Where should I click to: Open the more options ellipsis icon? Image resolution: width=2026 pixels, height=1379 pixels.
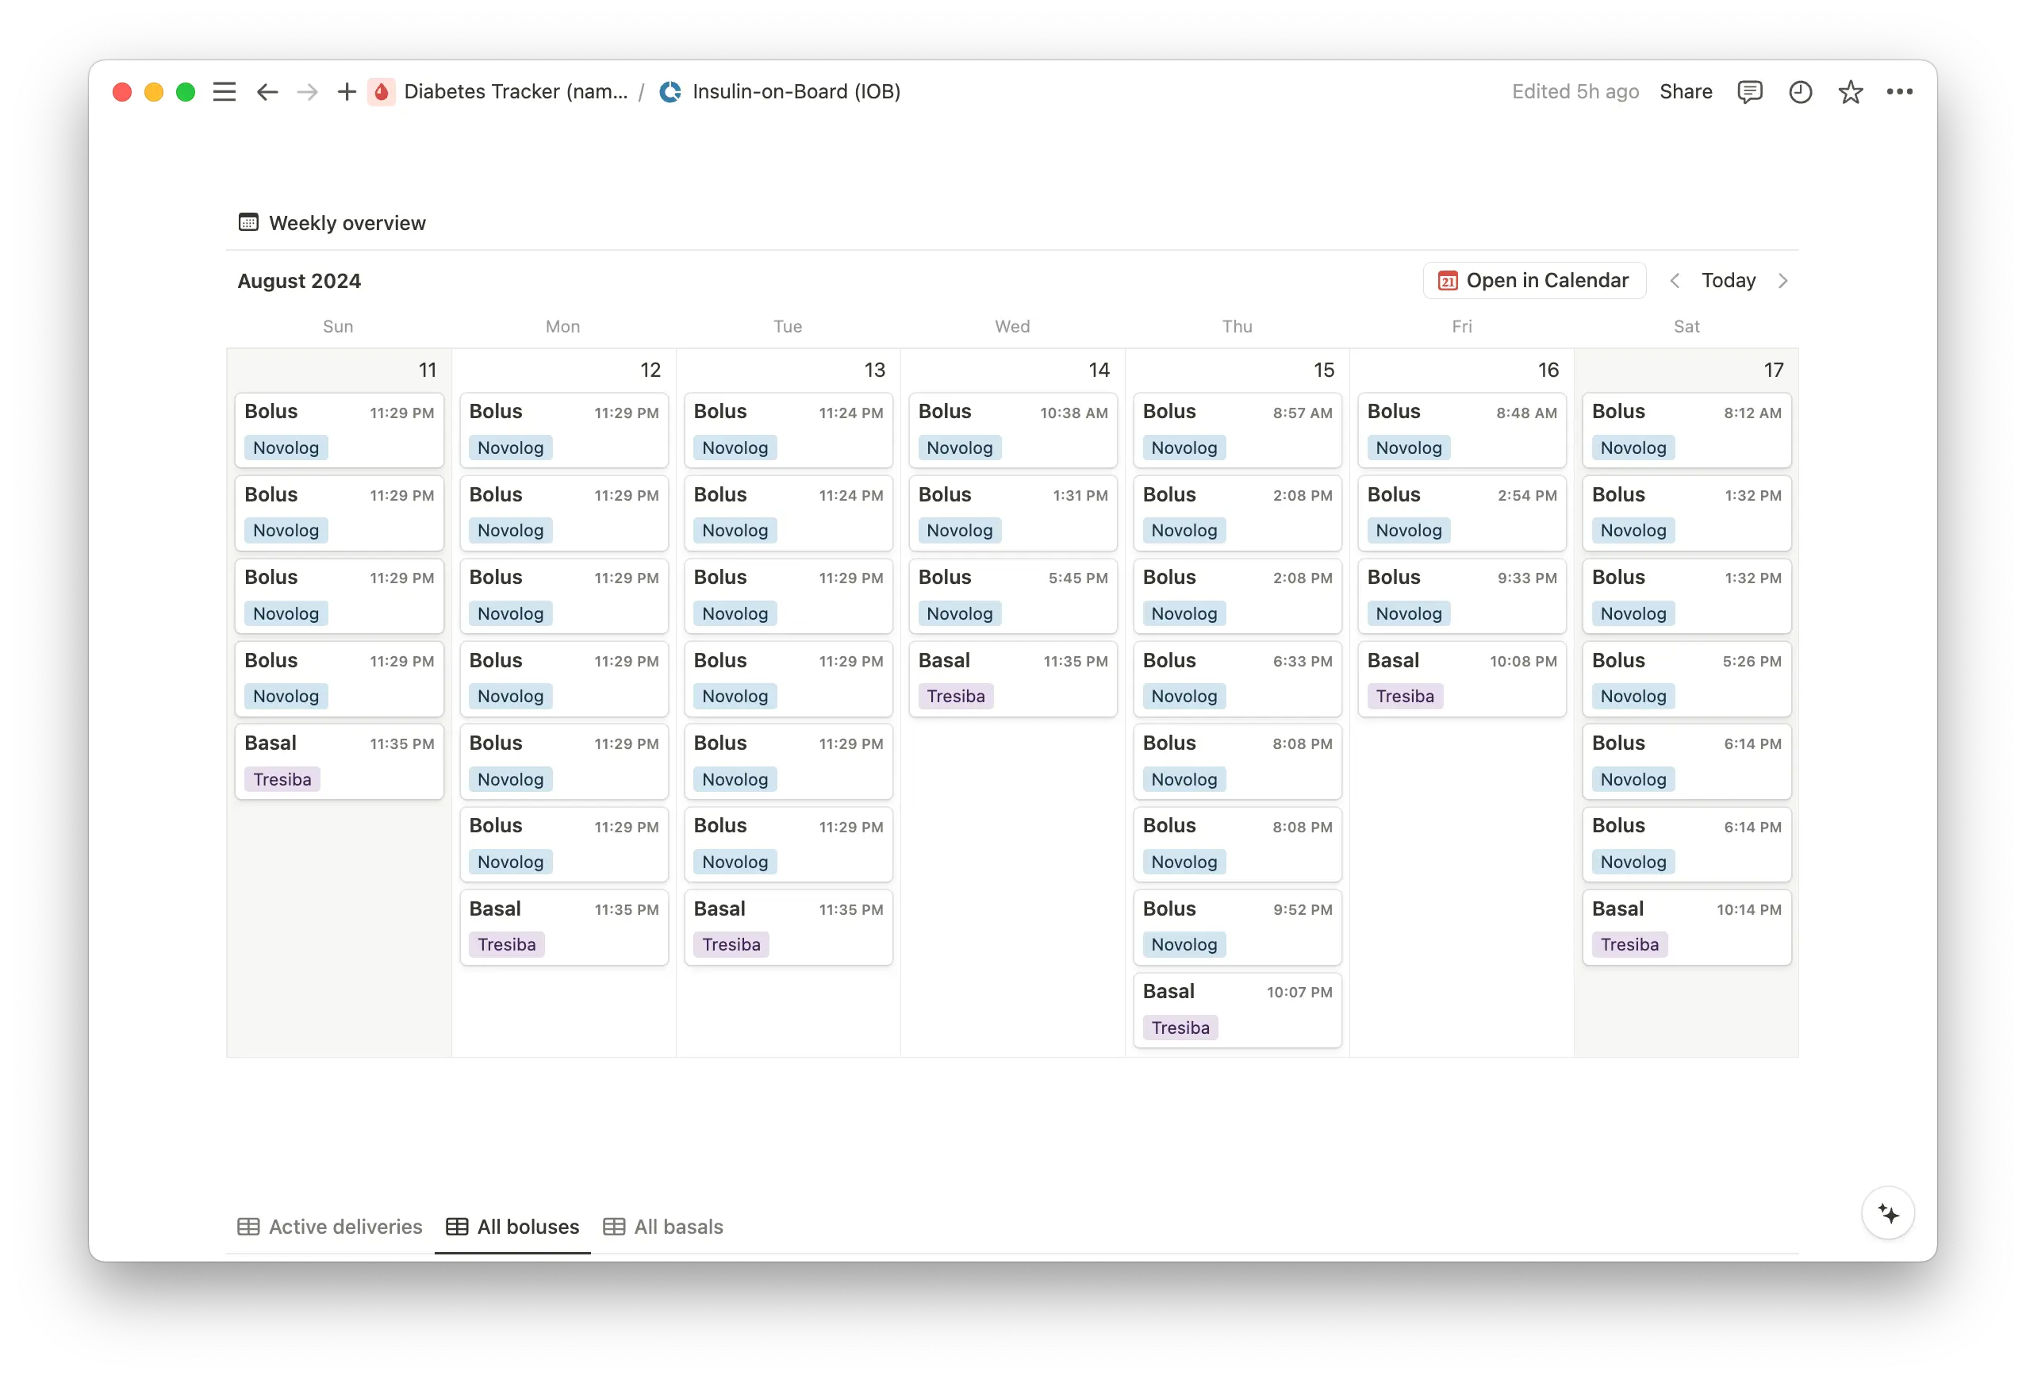click(1901, 91)
